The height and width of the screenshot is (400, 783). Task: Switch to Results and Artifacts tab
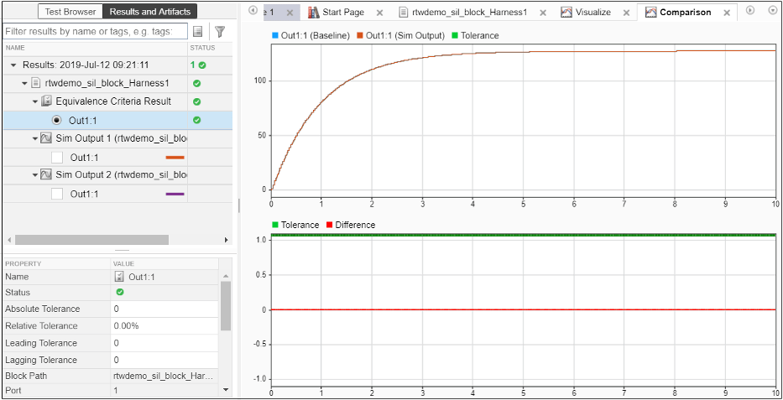[x=150, y=12]
